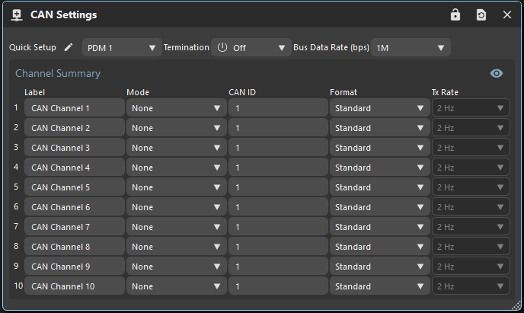Select the CAN Channel 5 label field
Image resolution: width=524 pixels, height=313 pixels.
tap(74, 187)
